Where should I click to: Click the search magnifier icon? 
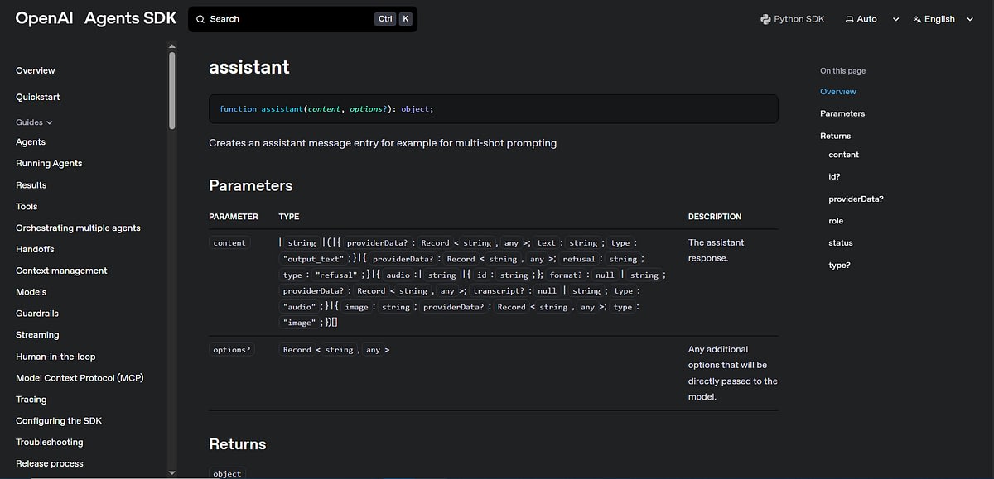point(200,18)
